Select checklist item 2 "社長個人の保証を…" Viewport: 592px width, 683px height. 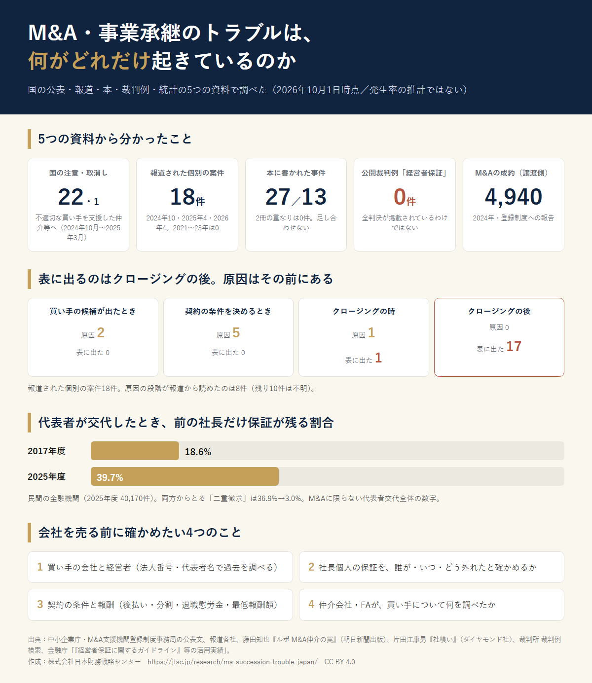tap(432, 567)
